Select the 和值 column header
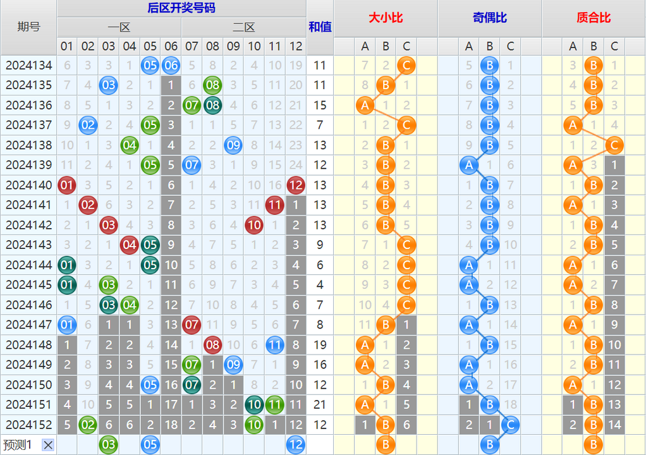Screen dimensions: 646x455 click(320, 27)
